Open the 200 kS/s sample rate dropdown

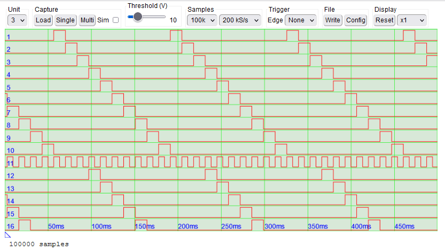coord(240,20)
